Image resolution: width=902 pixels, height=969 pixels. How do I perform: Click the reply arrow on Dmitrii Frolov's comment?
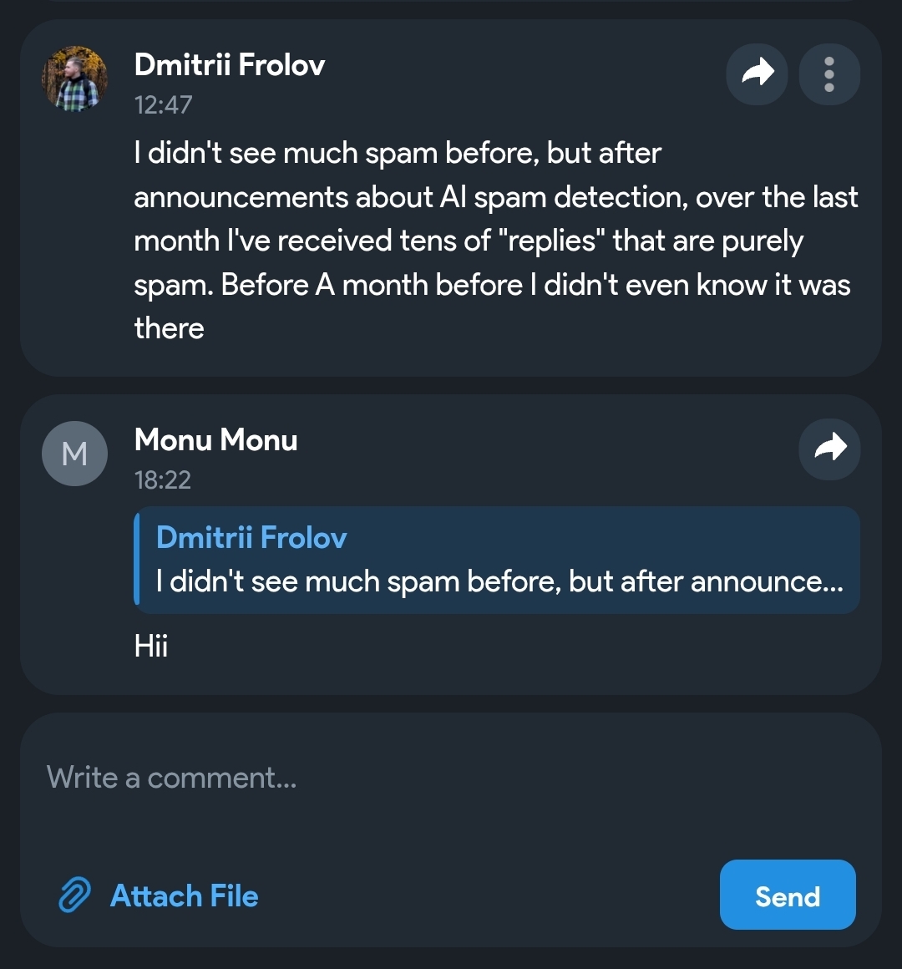(x=757, y=74)
